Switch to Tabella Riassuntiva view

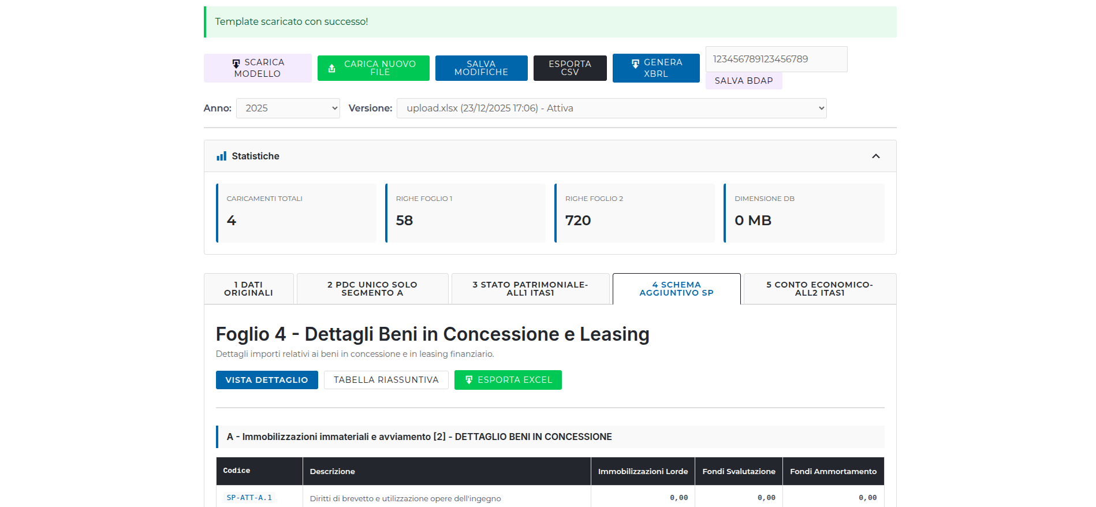click(x=386, y=380)
